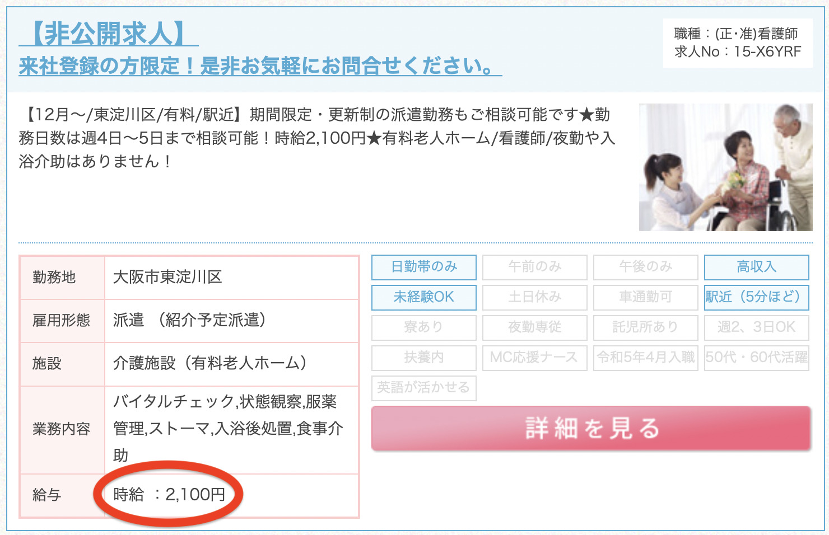
Task: Click the MC応援ナース tag
Action: (x=535, y=358)
